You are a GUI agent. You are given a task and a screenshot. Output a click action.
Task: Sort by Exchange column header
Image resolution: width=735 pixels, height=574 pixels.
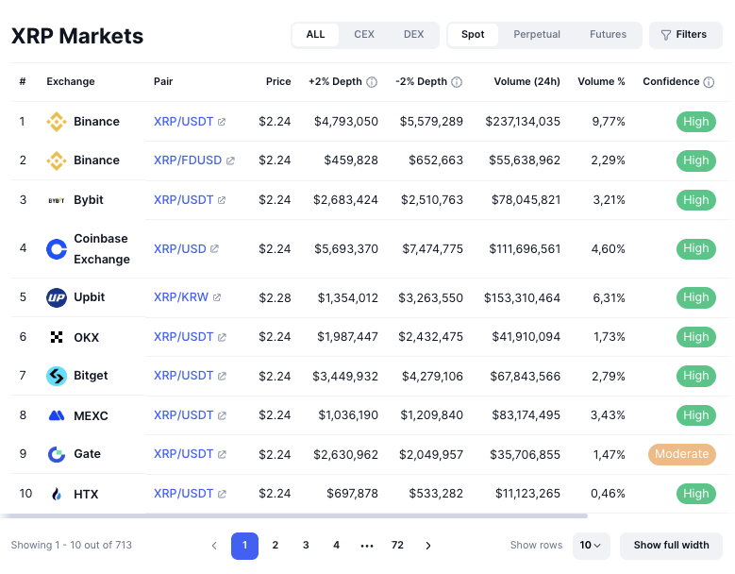71,81
